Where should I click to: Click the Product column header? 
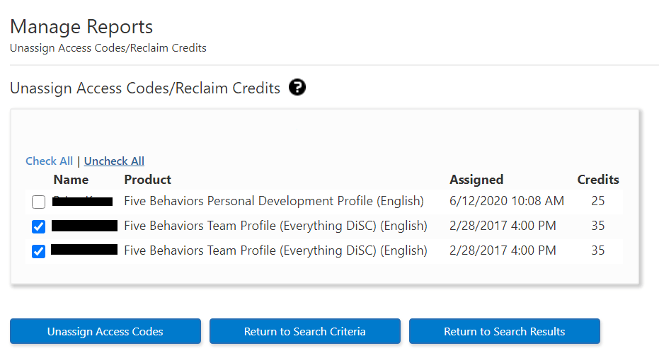click(x=147, y=180)
